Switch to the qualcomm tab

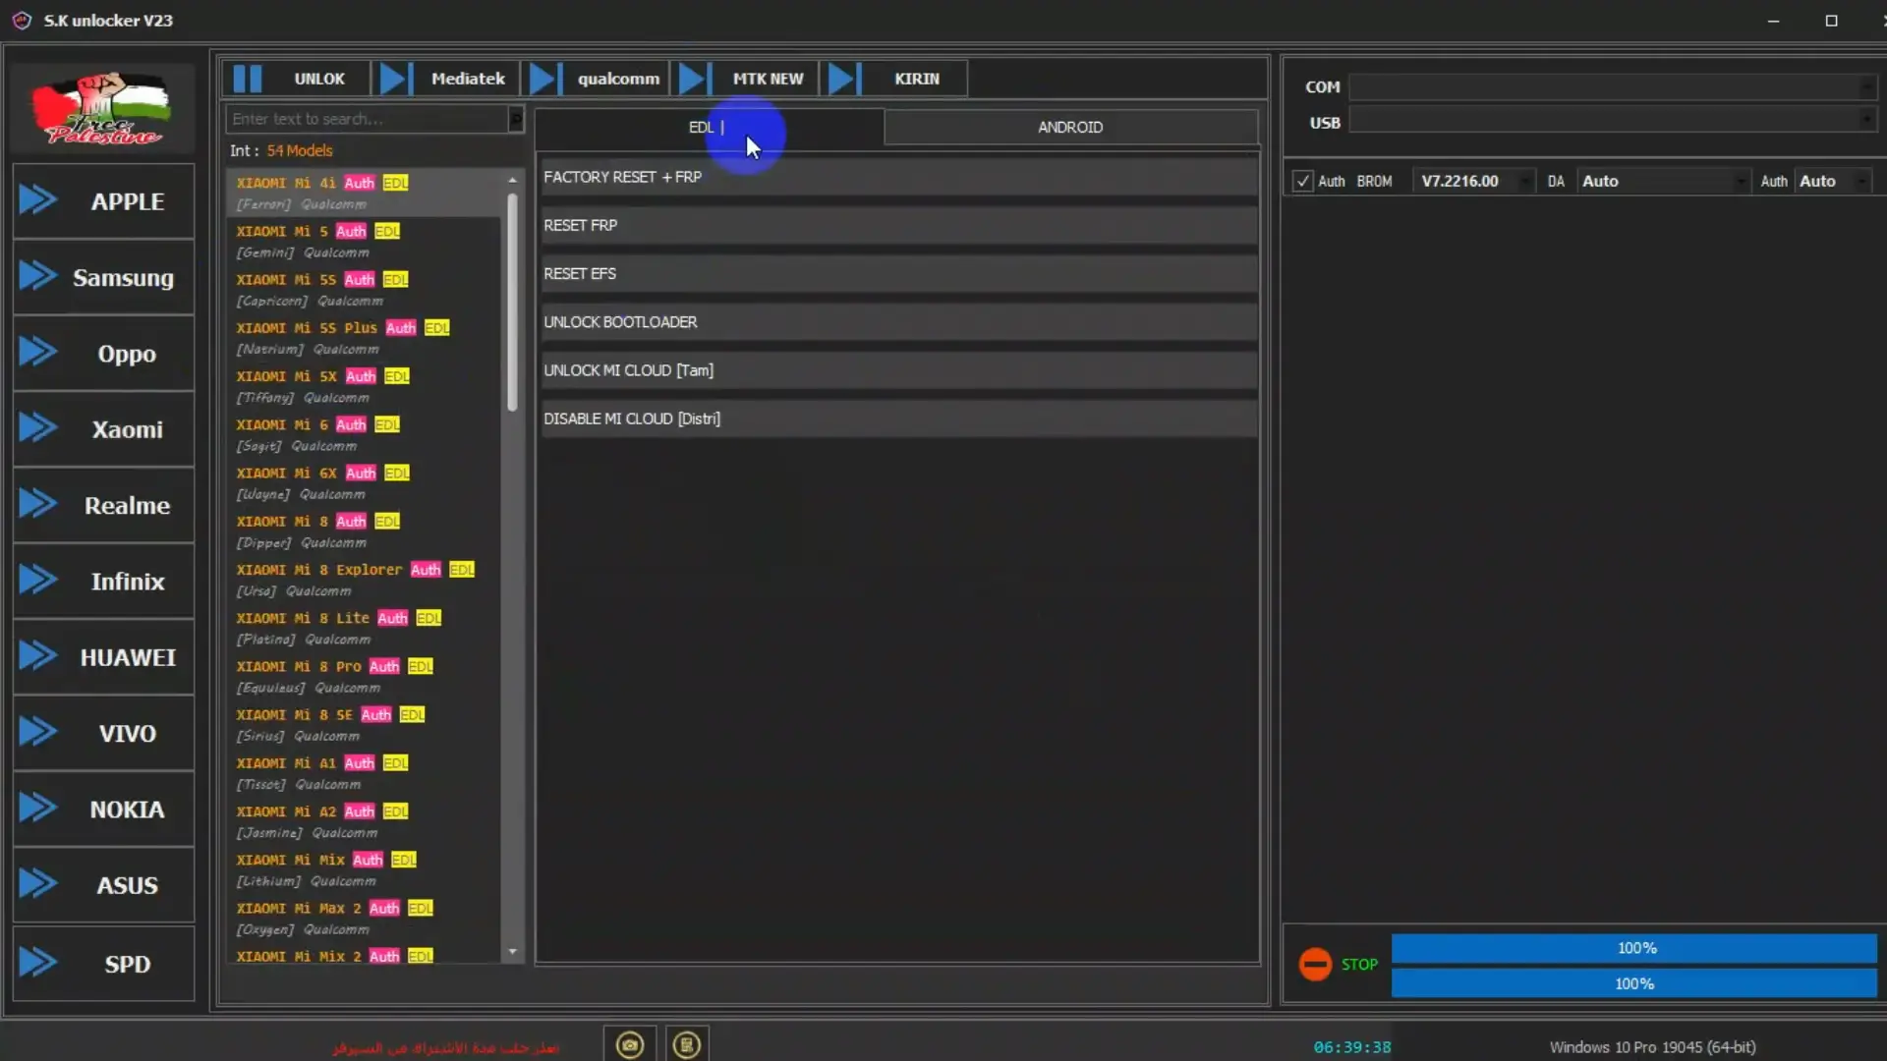pyautogui.click(x=597, y=79)
